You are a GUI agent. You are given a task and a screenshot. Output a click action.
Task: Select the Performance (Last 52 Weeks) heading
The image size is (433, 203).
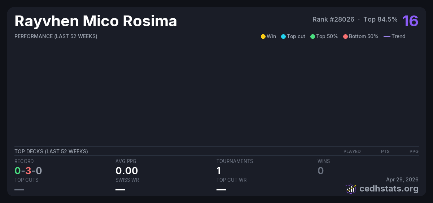coord(56,36)
